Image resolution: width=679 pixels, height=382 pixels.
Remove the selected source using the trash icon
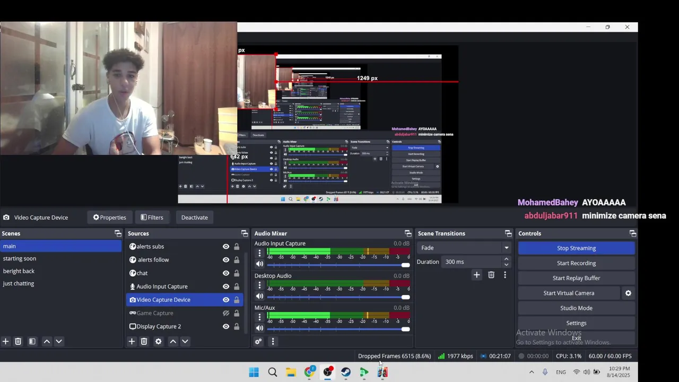144,342
